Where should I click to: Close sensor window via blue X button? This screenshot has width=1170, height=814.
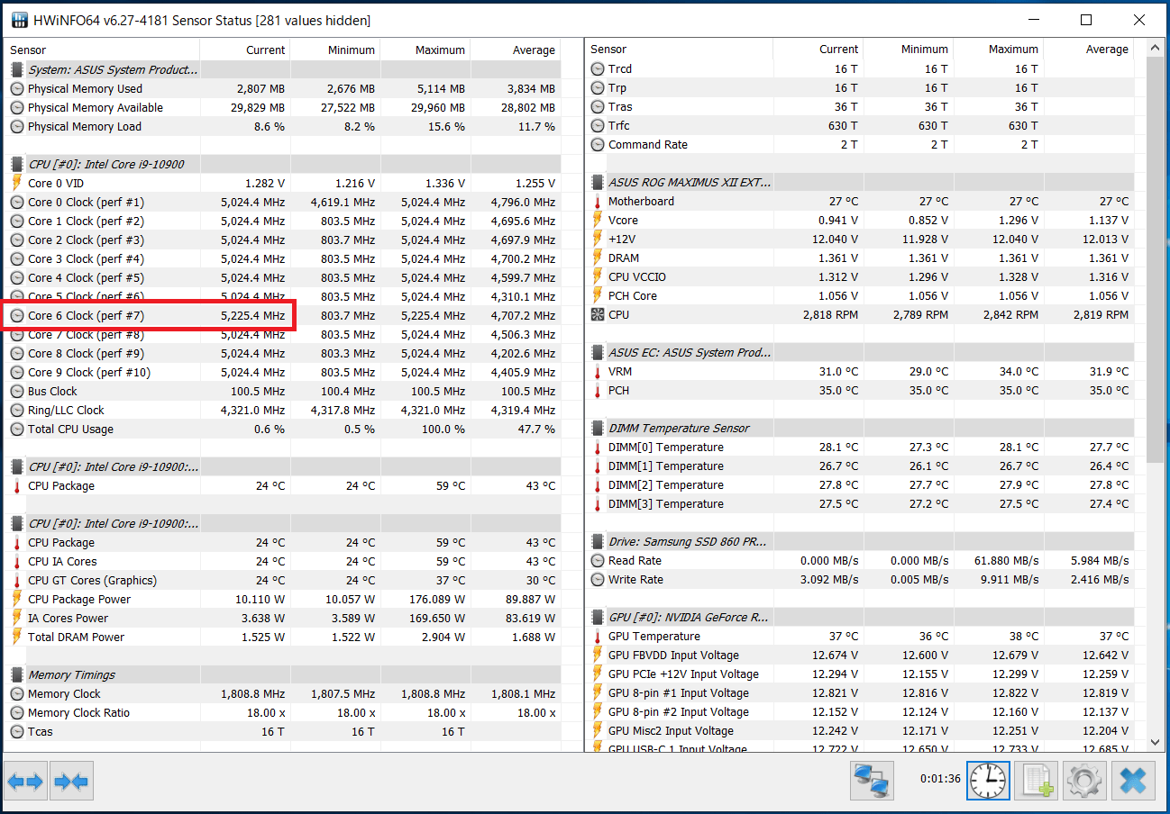coord(1133,781)
